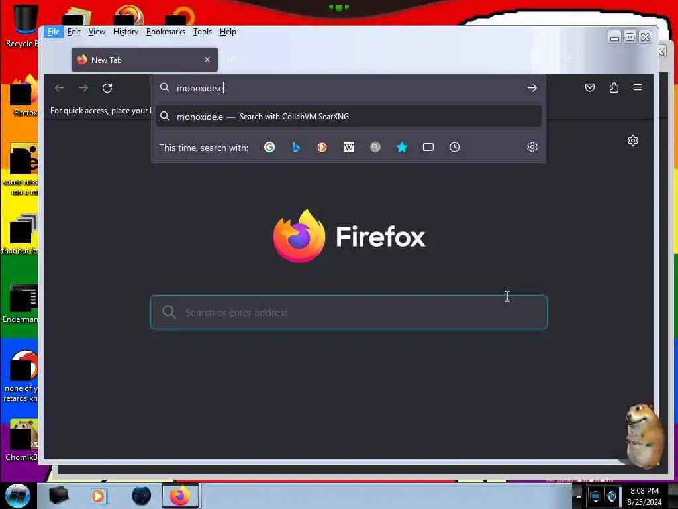This screenshot has width=678, height=509.
Task: Click in the URL bar containing monoxide.e
Action: pyautogui.click(x=348, y=88)
